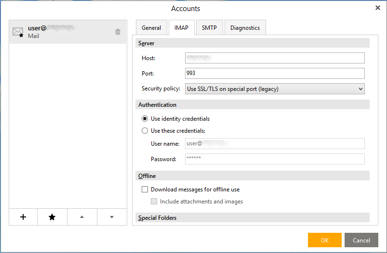The image size is (387, 253).
Task: Set account as default with star icon
Action: click(x=52, y=217)
